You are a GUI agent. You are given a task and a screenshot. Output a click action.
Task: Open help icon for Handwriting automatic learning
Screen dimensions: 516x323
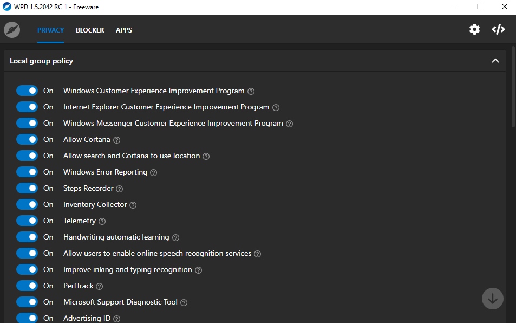tap(176, 238)
